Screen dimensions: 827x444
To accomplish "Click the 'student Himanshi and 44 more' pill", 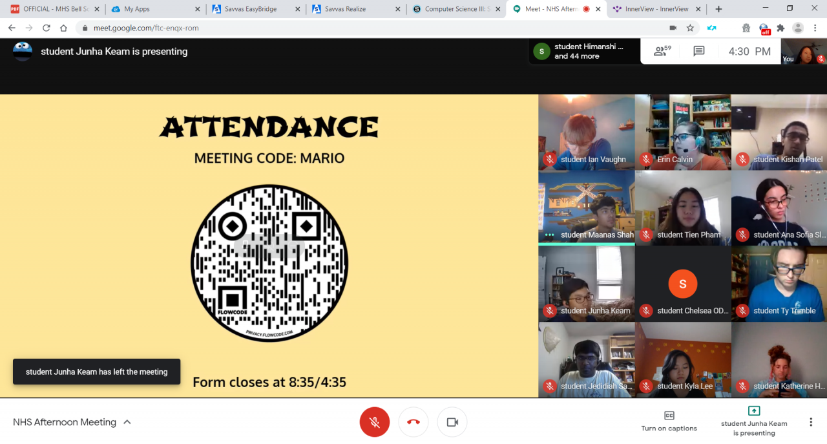I will pyautogui.click(x=585, y=51).
